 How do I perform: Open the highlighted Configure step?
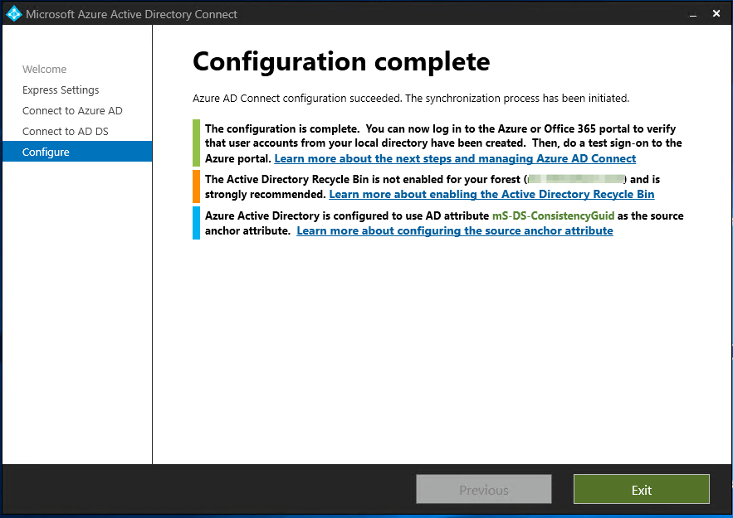77,152
